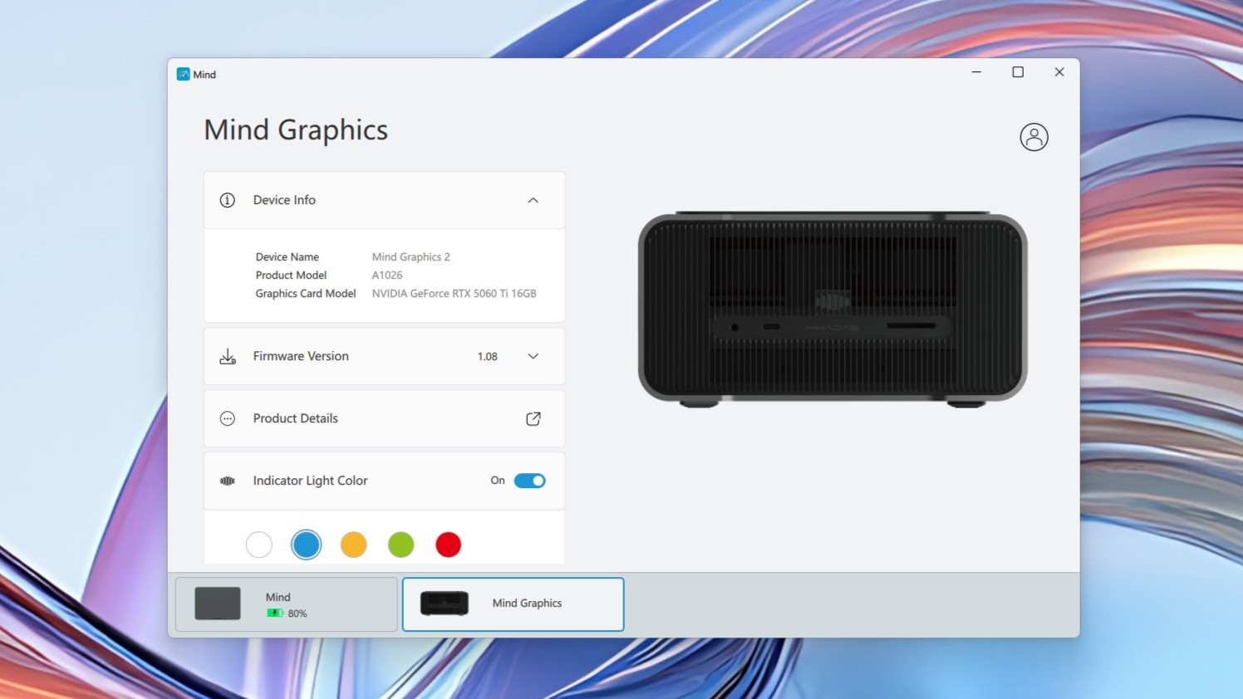
Task: Click the Mind mini PC thumbnail
Action: pos(218,604)
